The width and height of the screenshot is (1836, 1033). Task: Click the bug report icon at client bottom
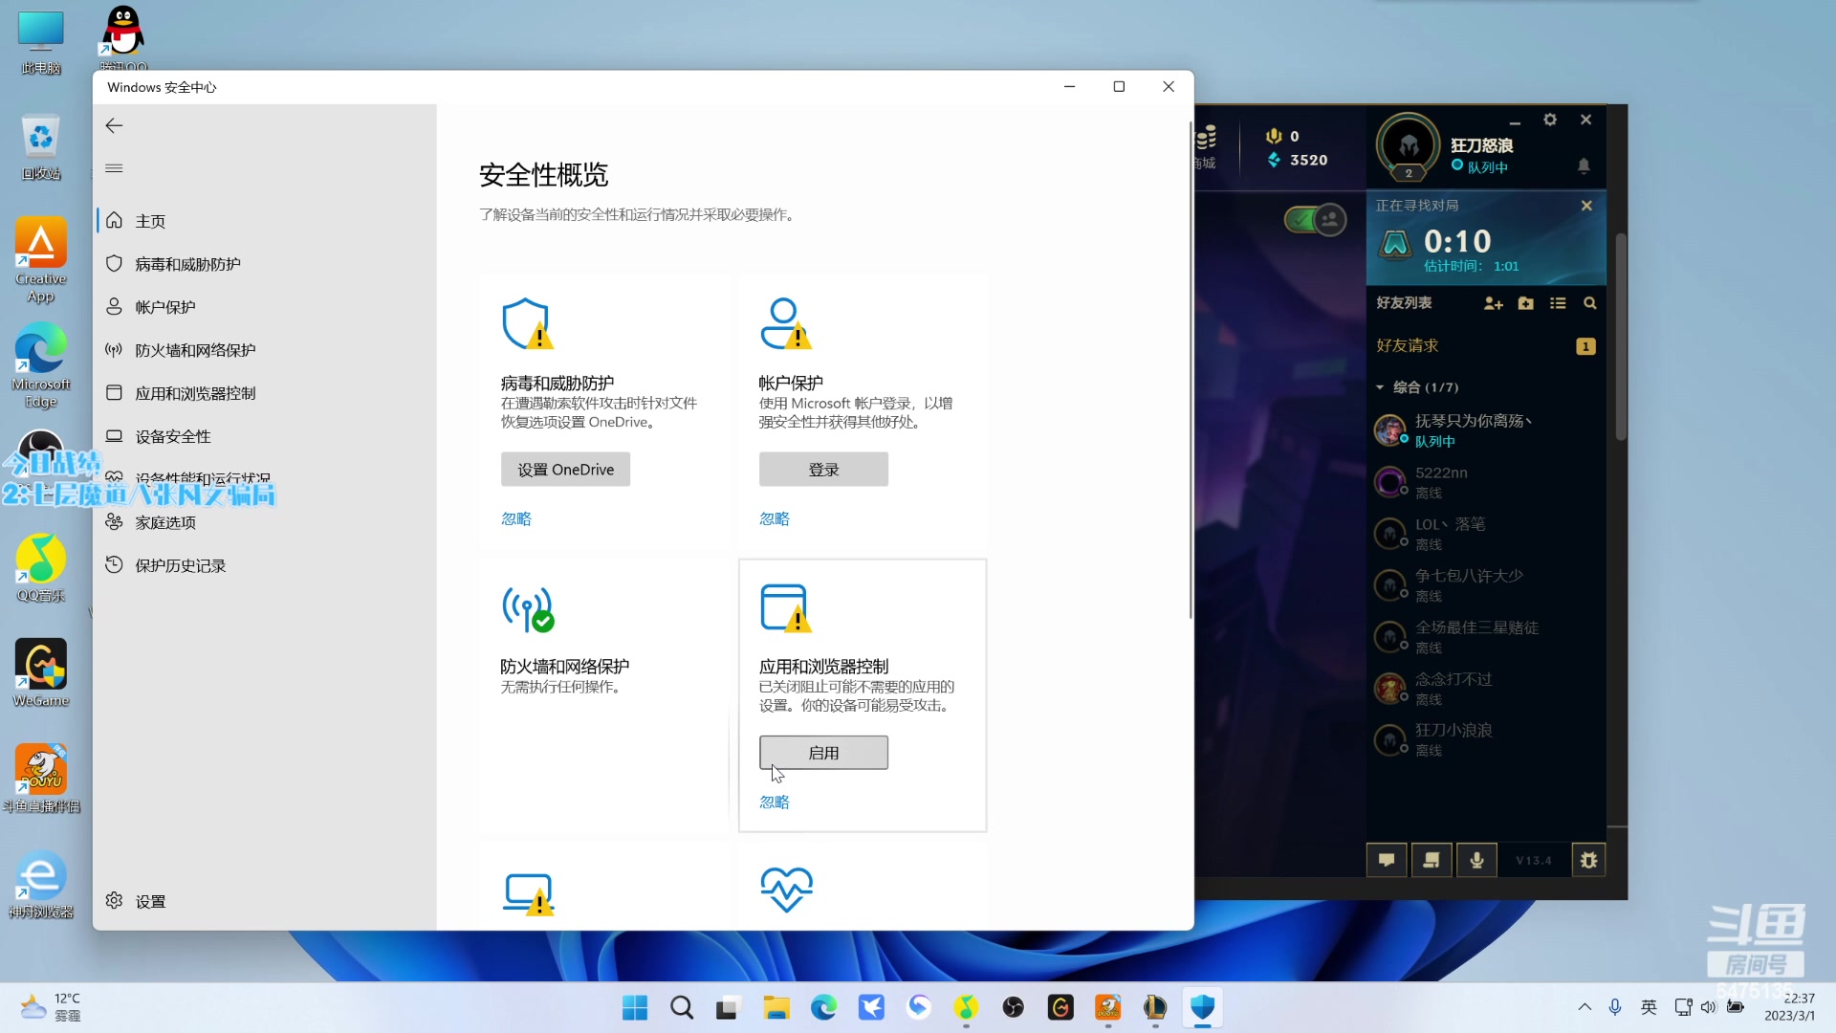(x=1588, y=860)
